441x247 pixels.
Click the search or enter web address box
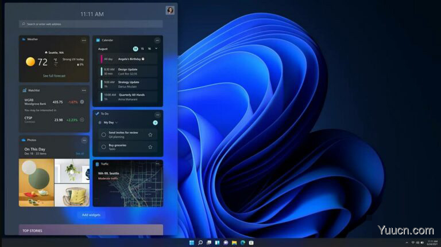[x=91, y=24]
